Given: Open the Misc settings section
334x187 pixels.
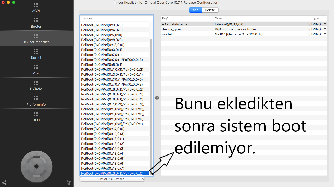Looking at the screenshot, I should 36,70.
